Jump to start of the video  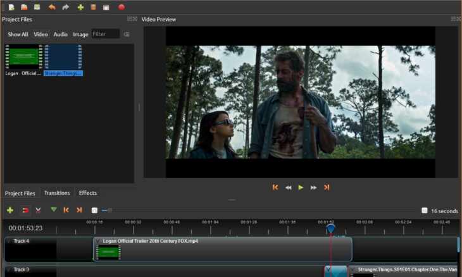tap(275, 187)
